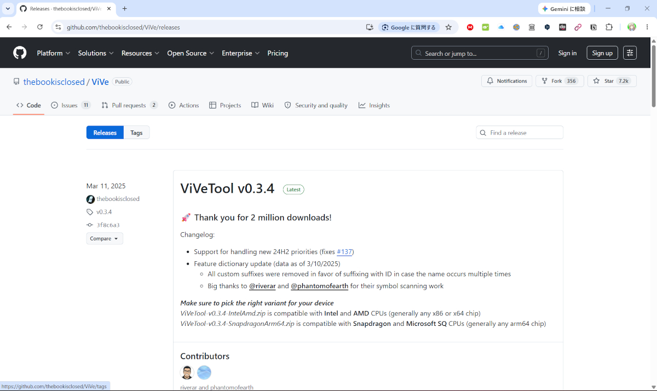The image size is (657, 391).
Task: Open the GitHub logo homepage link
Action: tap(20, 53)
